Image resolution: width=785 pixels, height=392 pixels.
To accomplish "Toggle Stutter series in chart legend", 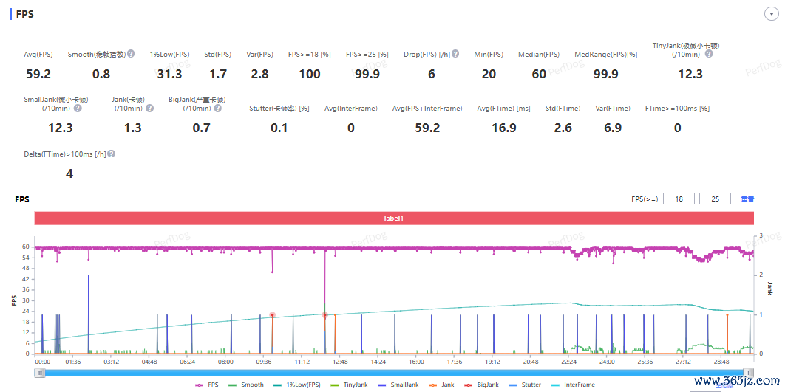I will [x=525, y=385].
